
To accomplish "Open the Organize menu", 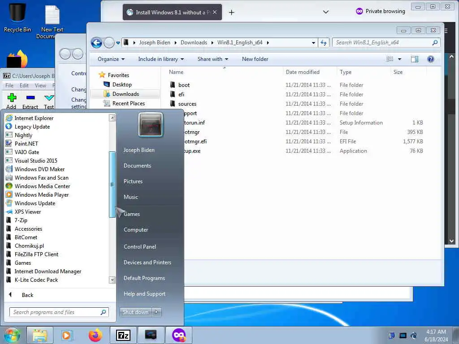I will click(111, 59).
